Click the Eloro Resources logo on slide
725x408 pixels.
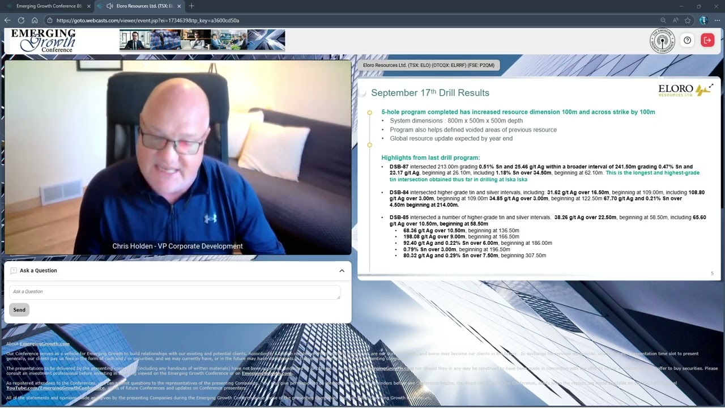tap(683, 90)
